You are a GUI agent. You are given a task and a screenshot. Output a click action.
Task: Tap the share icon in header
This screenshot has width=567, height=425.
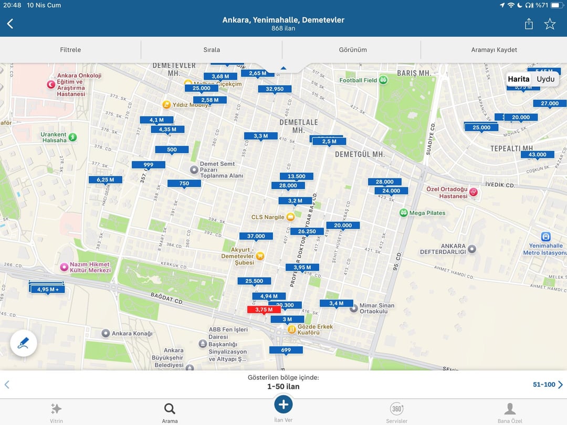[x=529, y=24]
